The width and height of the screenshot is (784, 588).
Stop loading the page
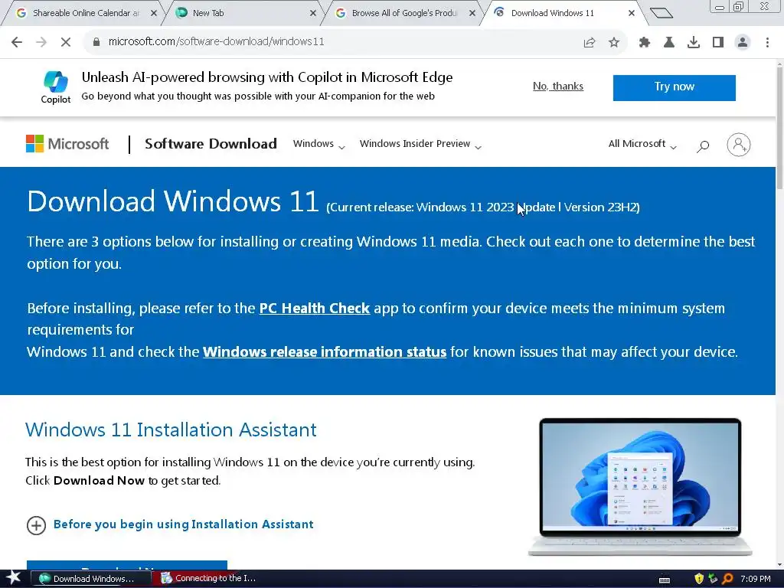[x=66, y=42]
